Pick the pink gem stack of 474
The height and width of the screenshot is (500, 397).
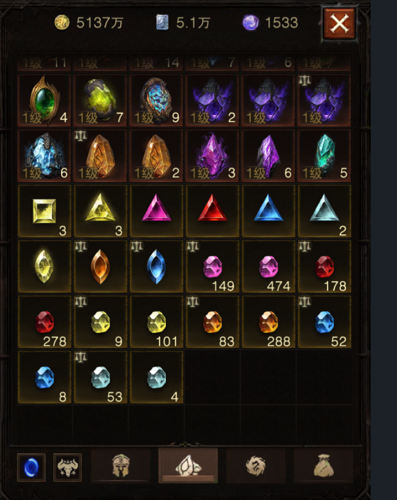(268, 267)
